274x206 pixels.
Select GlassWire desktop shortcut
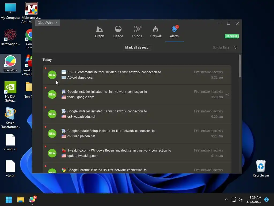coord(10,63)
